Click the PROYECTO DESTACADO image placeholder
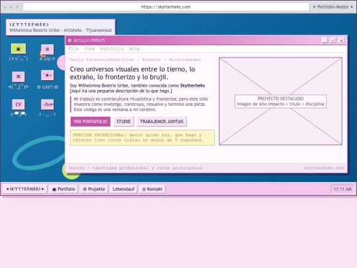The height and width of the screenshot is (268, 357). pos(280,101)
